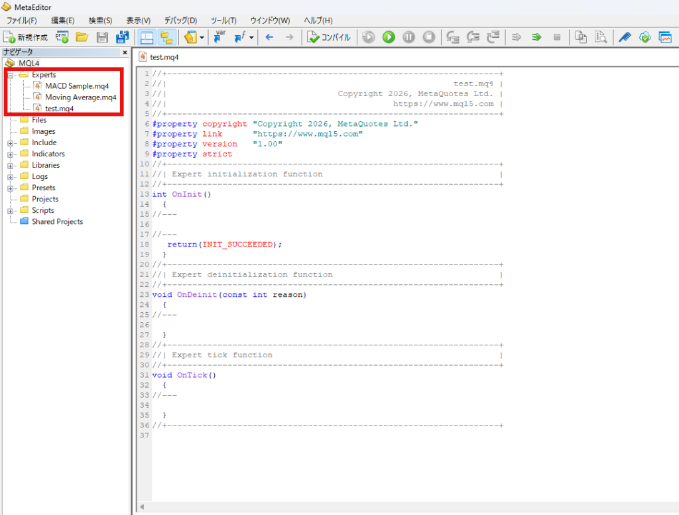Open the trading terminal chart icon
This screenshot has width=679, height=515.
(x=665, y=37)
